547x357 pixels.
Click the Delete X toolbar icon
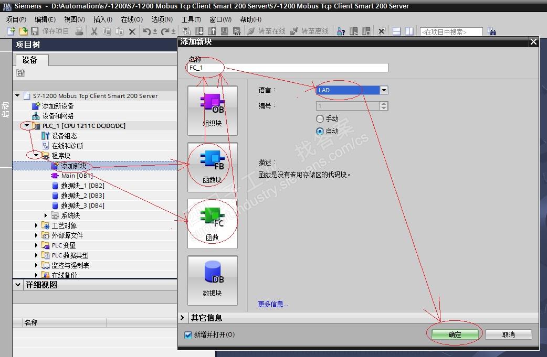click(132, 31)
